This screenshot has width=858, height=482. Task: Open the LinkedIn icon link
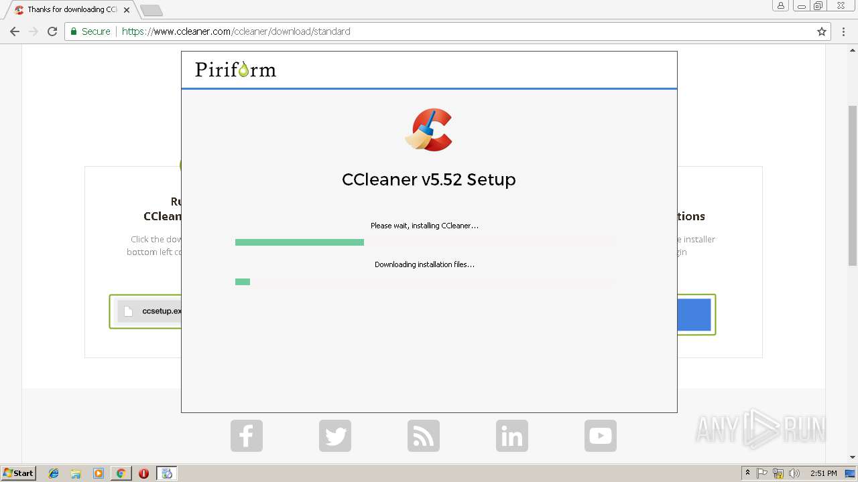click(512, 436)
